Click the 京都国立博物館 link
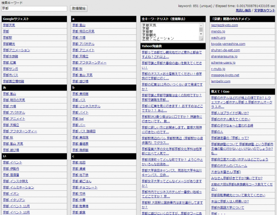Image resolution: width=277 pixels, height=215 pixels. 14,81
